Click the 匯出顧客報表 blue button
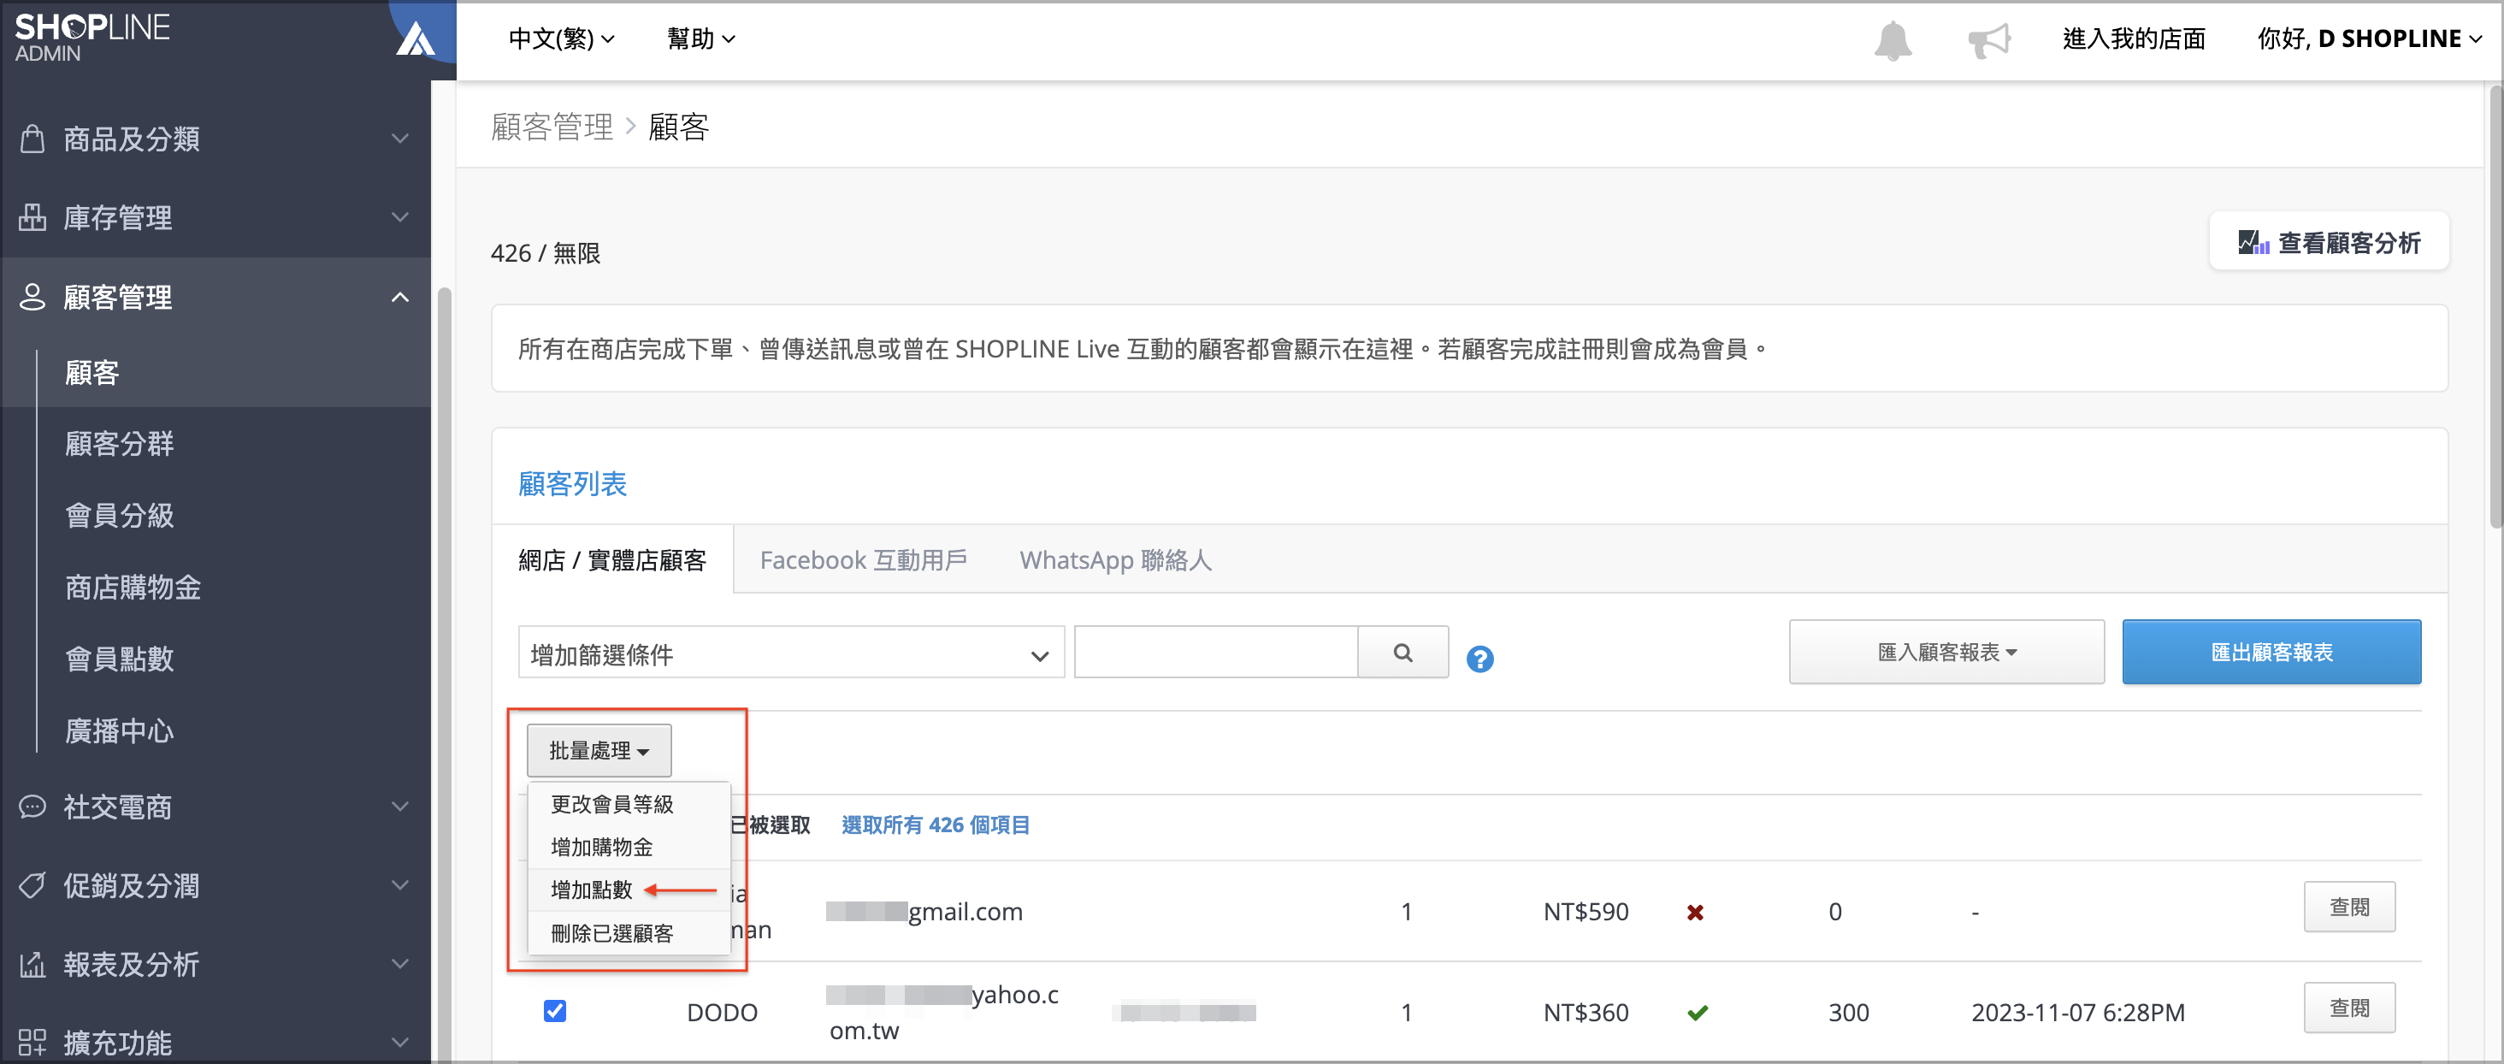This screenshot has width=2504, height=1064. click(x=2271, y=652)
